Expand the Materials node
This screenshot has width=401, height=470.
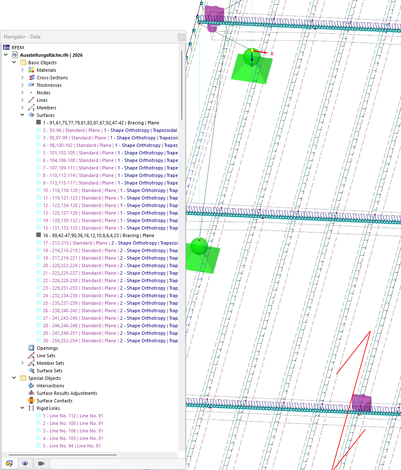pyautogui.click(x=23, y=70)
